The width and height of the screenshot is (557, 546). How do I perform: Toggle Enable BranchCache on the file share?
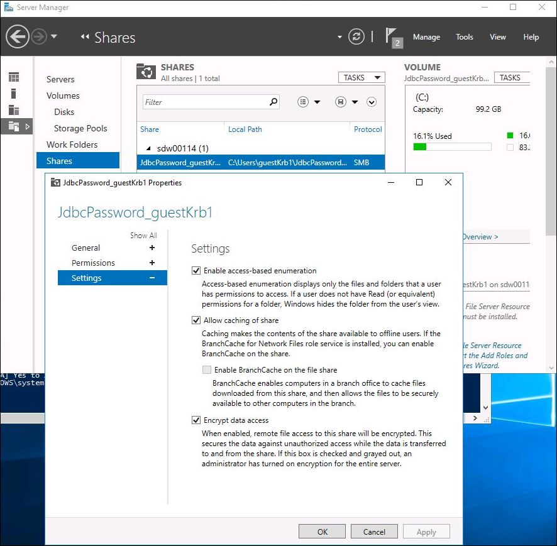(x=207, y=370)
